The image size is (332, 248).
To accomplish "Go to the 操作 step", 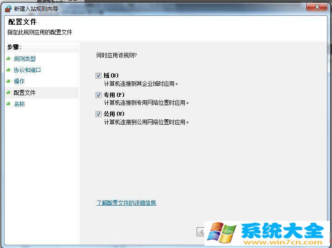I will (x=19, y=81).
